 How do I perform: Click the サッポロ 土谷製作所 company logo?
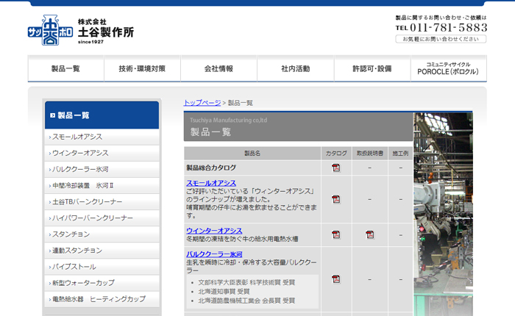[81, 30]
